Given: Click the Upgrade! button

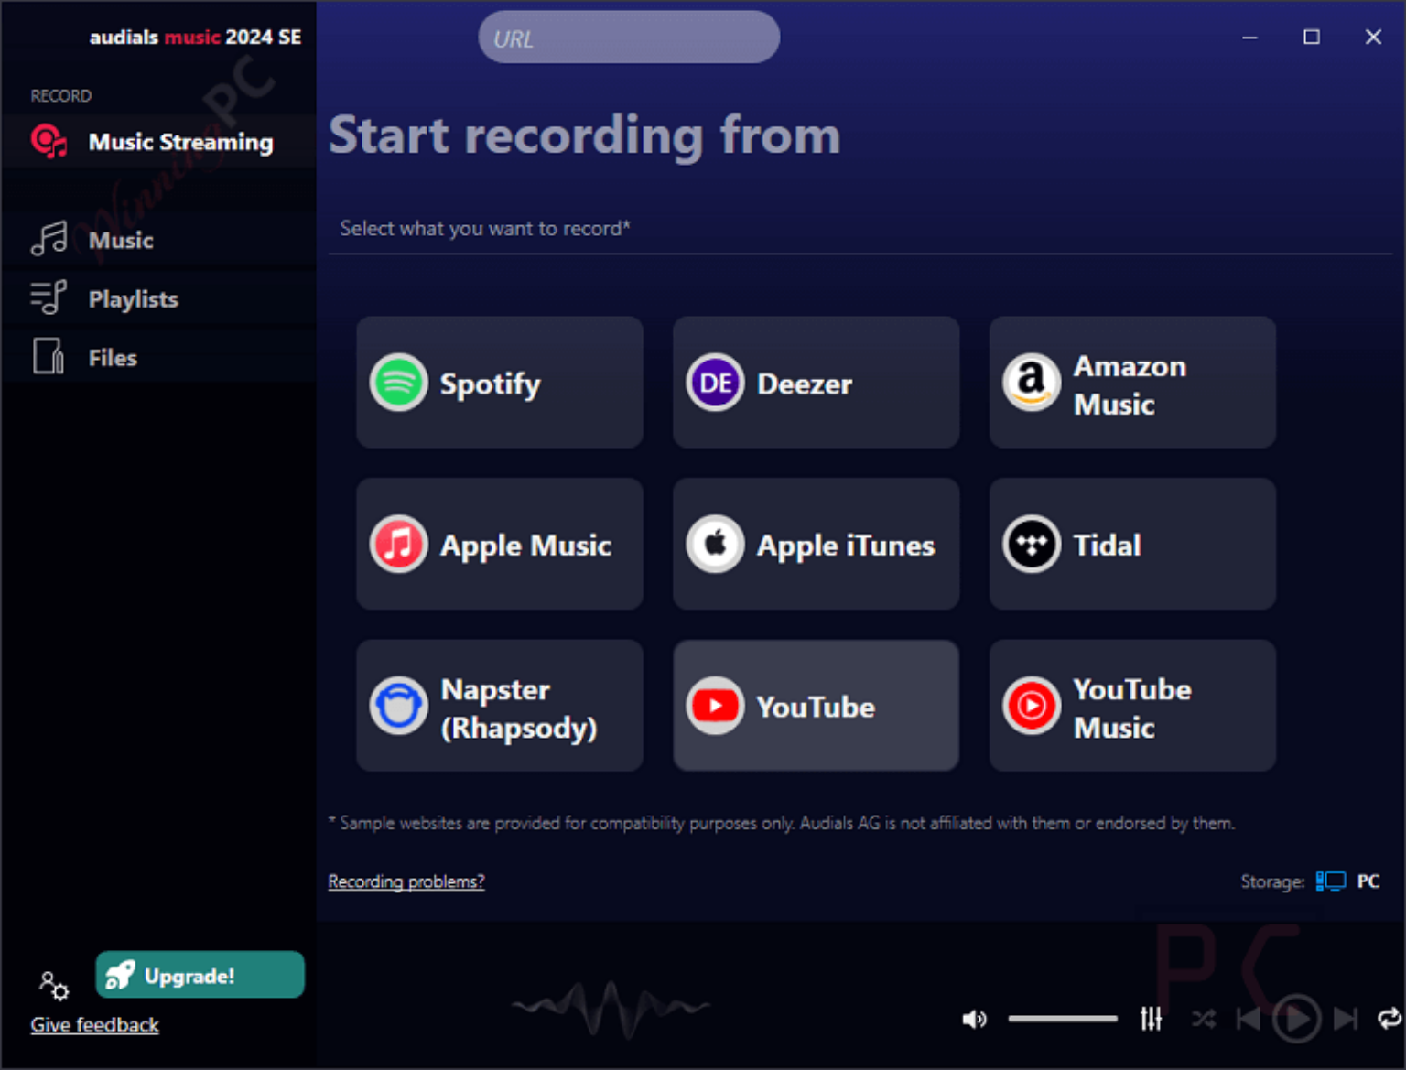Looking at the screenshot, I should 200,975.
